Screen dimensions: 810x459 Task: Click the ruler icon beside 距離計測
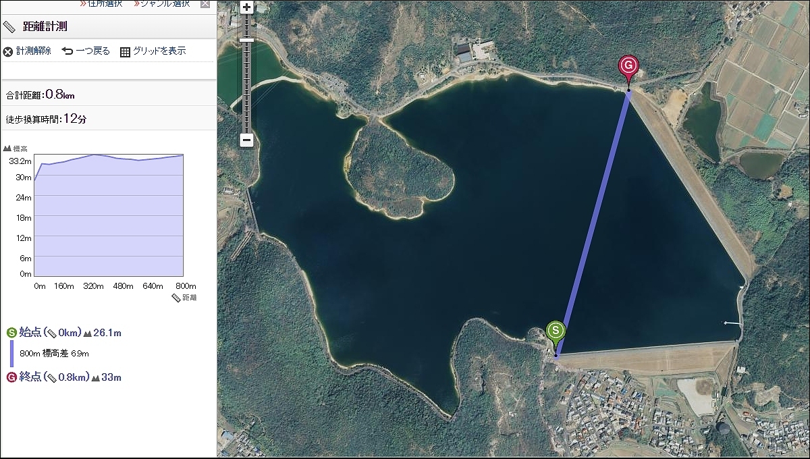point(9,27)
